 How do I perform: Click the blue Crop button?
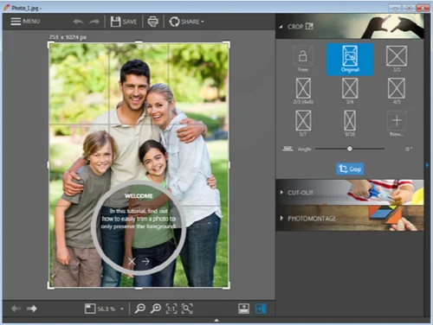click(x=350, y=169)
